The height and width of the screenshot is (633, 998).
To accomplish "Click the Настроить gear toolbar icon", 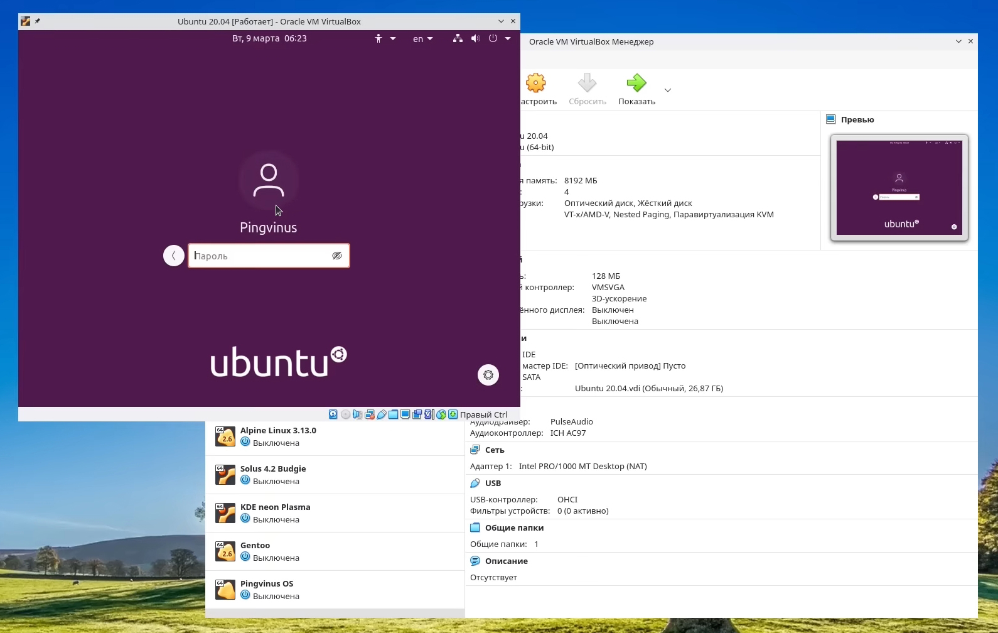I will tap(536, 83).
